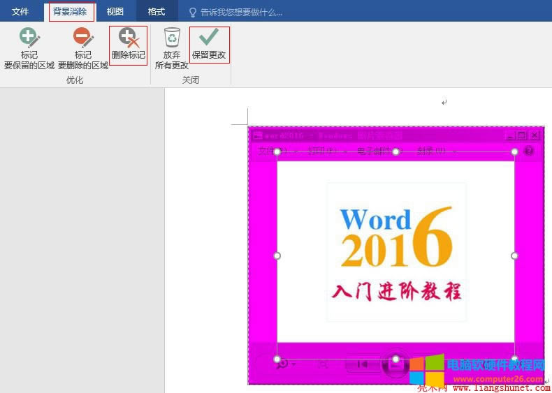The width and height of the screenshot is (552, 393).
Task: Click the Word 2016 logo in the picture
Action: click(x=396, y=237)
